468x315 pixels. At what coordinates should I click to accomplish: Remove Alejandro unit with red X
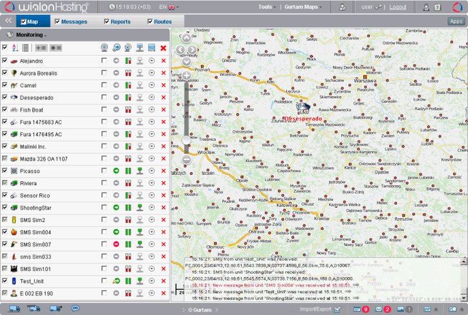tap(163, 61)
